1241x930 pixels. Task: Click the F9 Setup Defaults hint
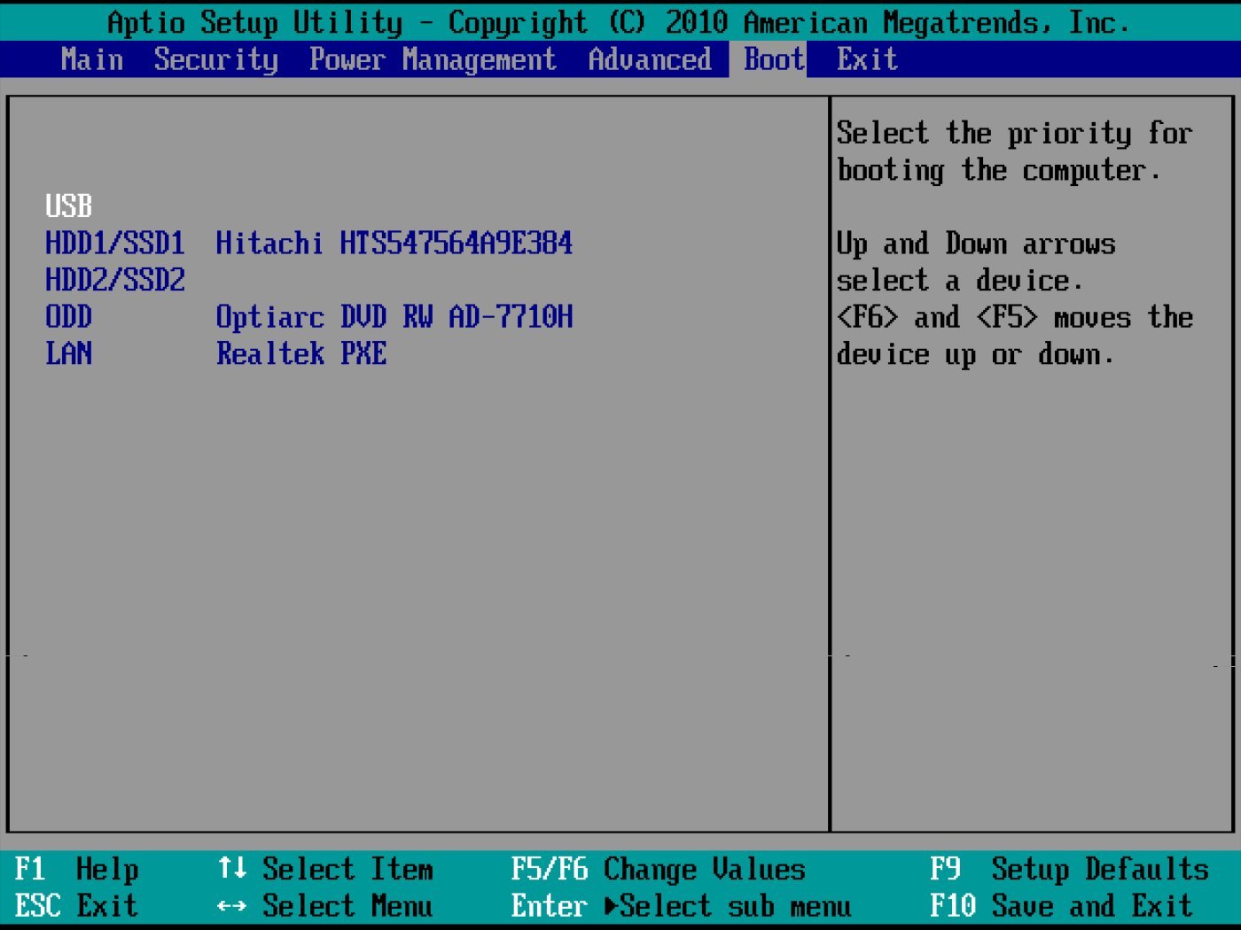(1070, 869)
